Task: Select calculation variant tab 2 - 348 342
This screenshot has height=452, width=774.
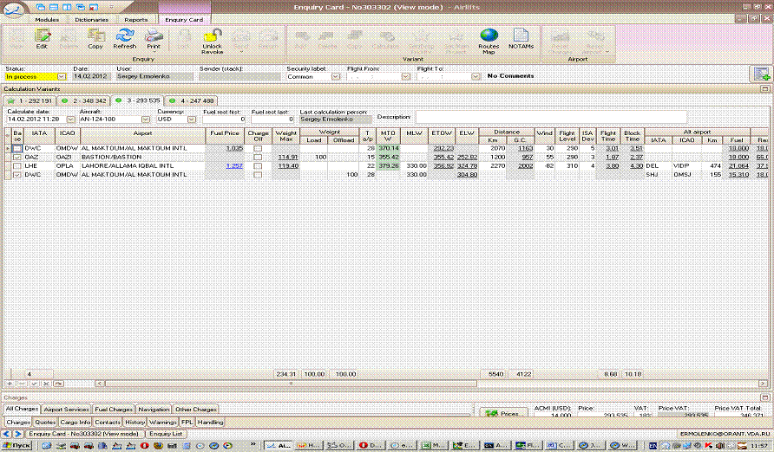Action: [x=90, y=100]
